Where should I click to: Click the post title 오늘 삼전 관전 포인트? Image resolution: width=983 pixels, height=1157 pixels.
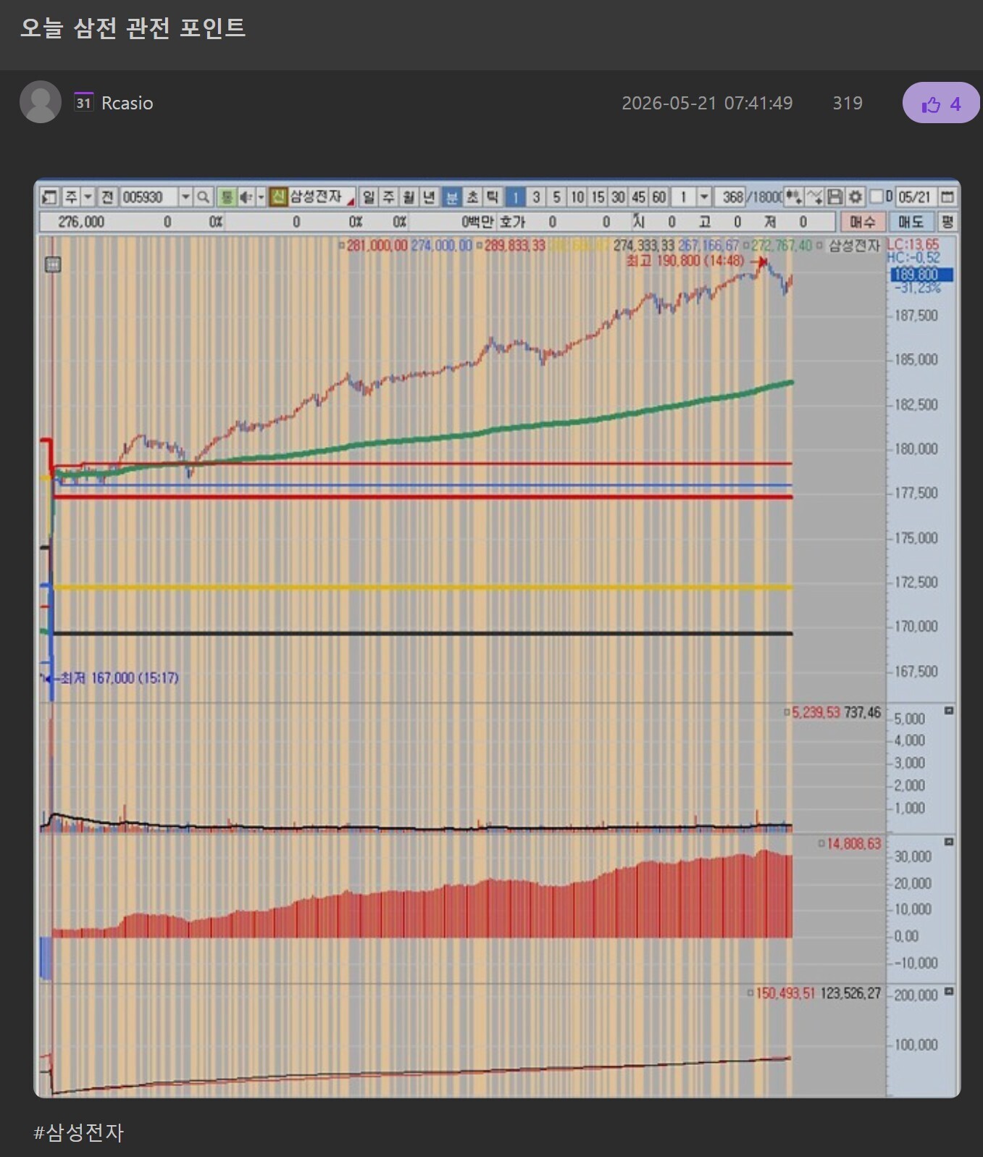pyautogui.click(x=133, y=28)
